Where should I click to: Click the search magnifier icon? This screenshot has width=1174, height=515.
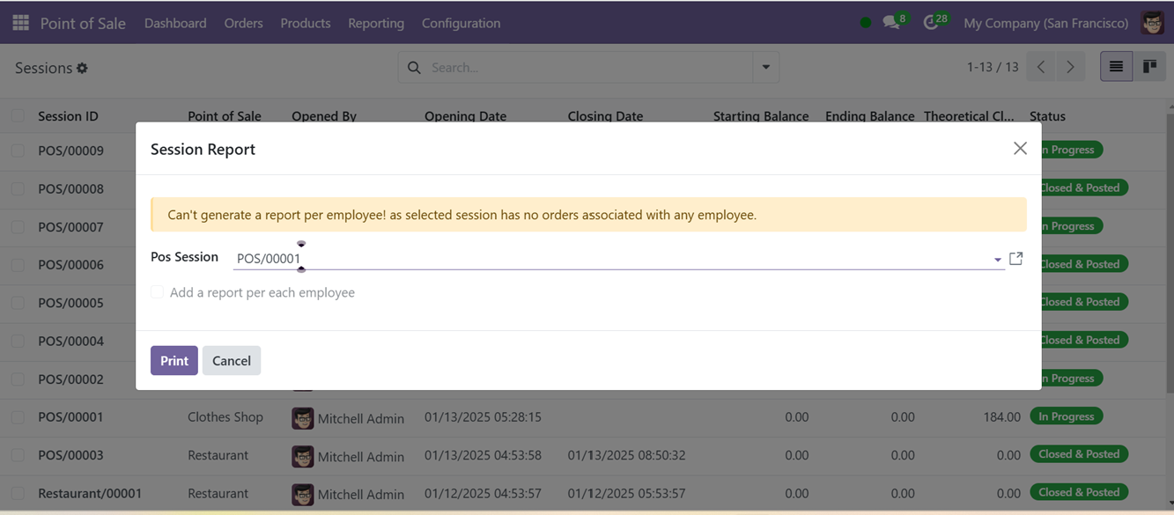click(414, 68)
